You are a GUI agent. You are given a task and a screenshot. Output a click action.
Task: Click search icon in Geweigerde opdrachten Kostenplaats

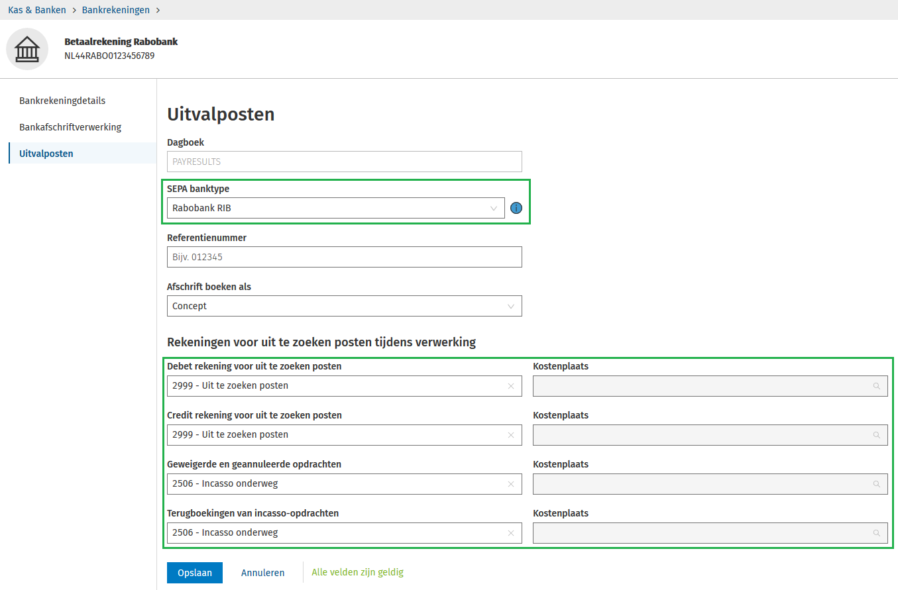pos(876,484)
